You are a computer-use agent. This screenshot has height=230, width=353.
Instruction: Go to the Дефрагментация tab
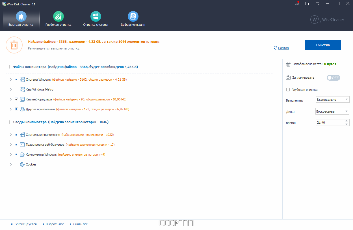(133, 19)
